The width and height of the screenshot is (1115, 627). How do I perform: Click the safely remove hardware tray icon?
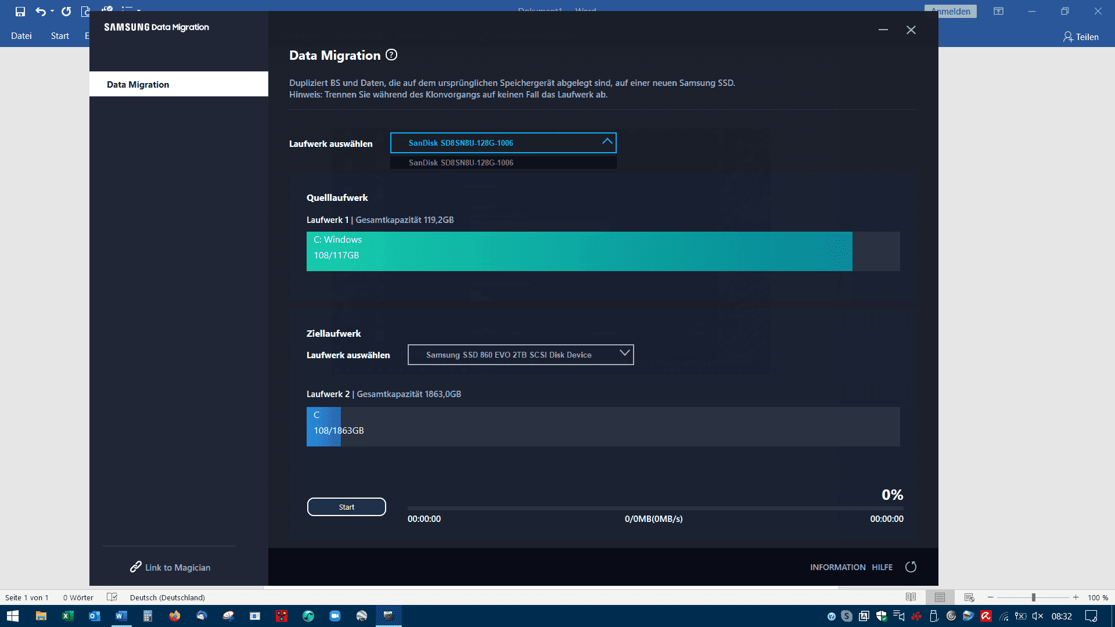tap(933, 616)
